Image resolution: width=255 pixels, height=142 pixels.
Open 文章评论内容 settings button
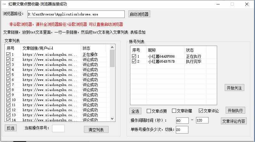pyautogui.click(x=234, y=121)
